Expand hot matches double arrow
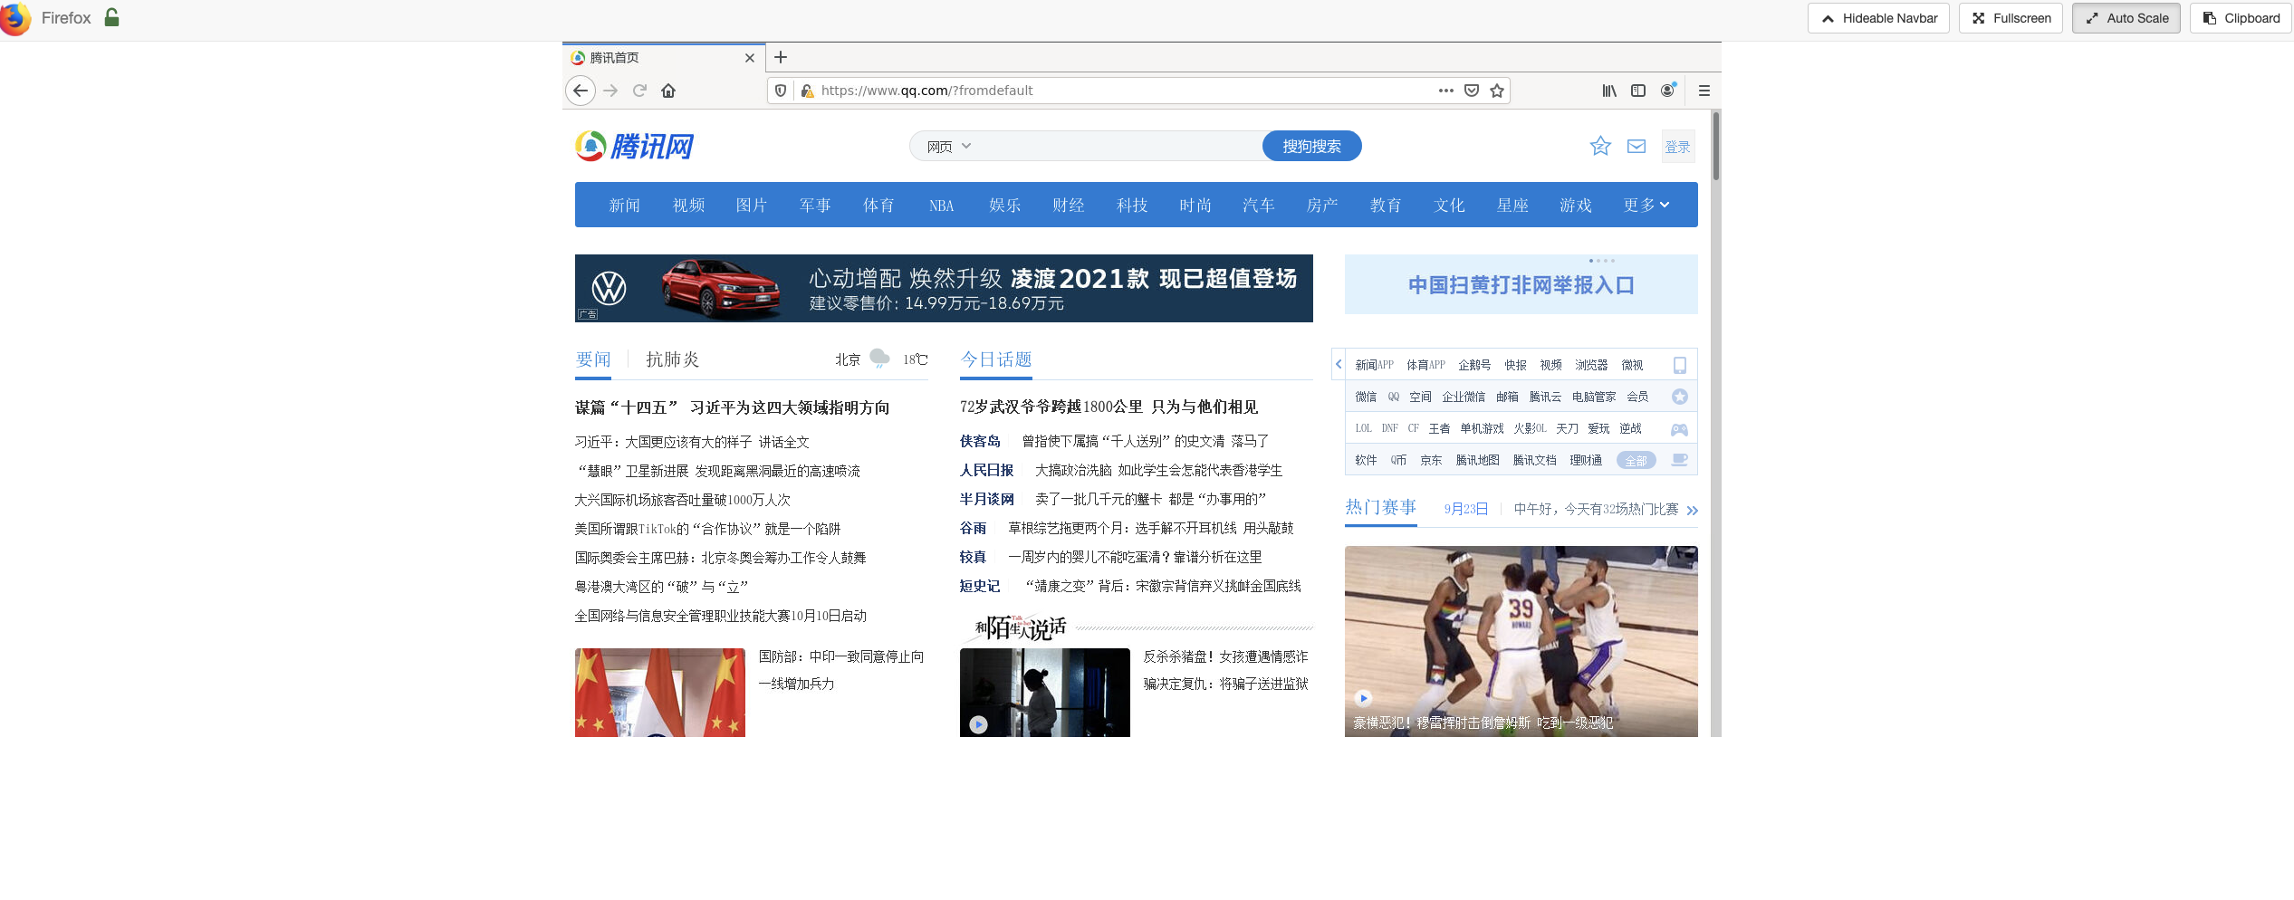2294x900 pixels. pyautogui.click(x=1692, y=511)
